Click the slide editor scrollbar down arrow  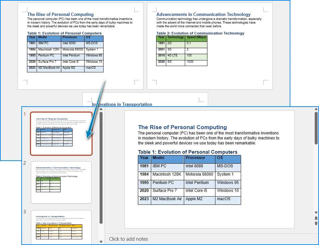coord(316,212)
